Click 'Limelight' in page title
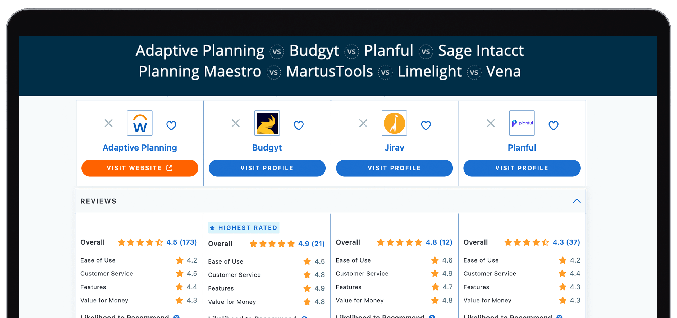 click(429, 71)
